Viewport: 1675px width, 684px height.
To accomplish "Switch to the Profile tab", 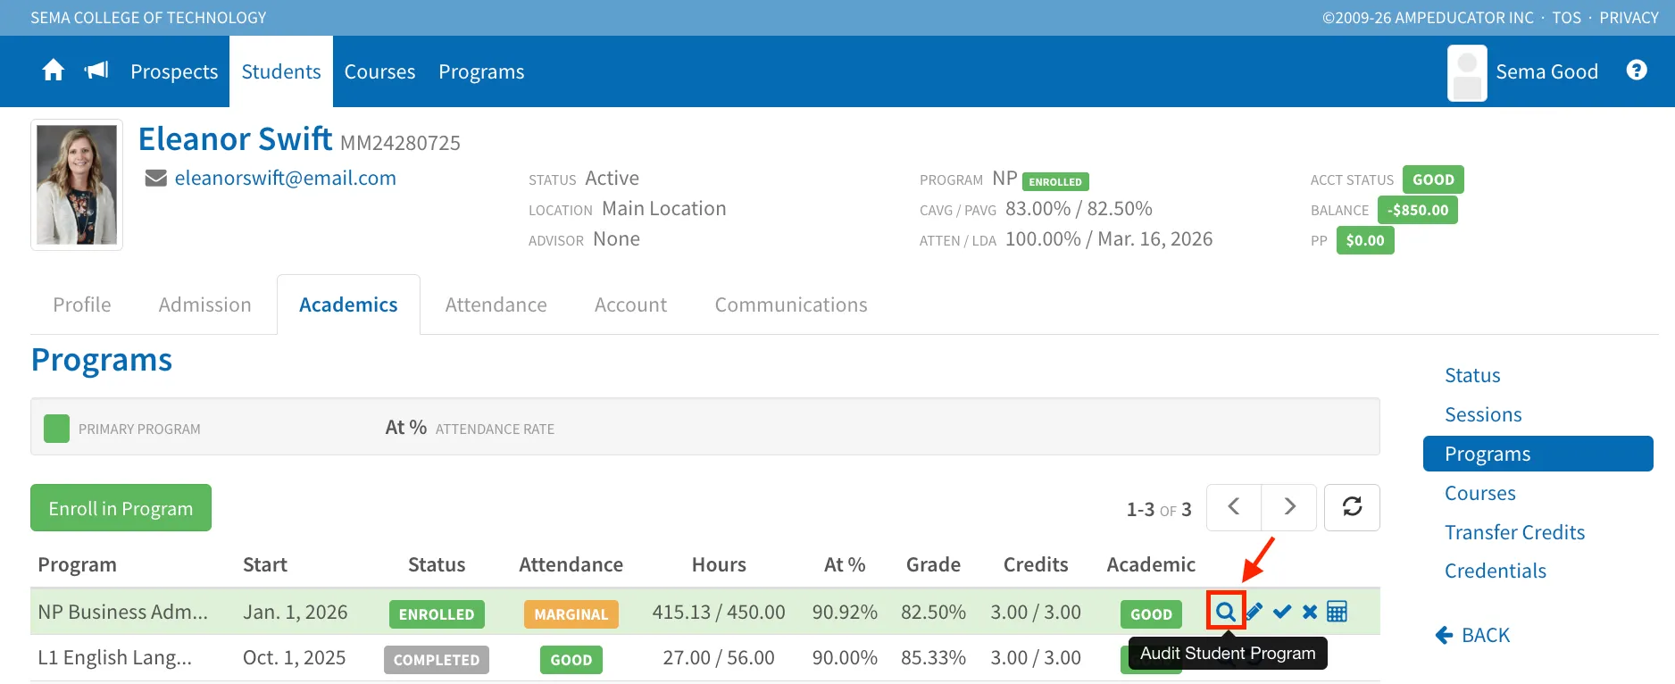I will (82, 304).
